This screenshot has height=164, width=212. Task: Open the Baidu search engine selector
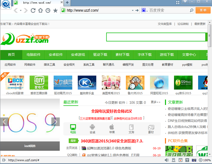(145, 10)
